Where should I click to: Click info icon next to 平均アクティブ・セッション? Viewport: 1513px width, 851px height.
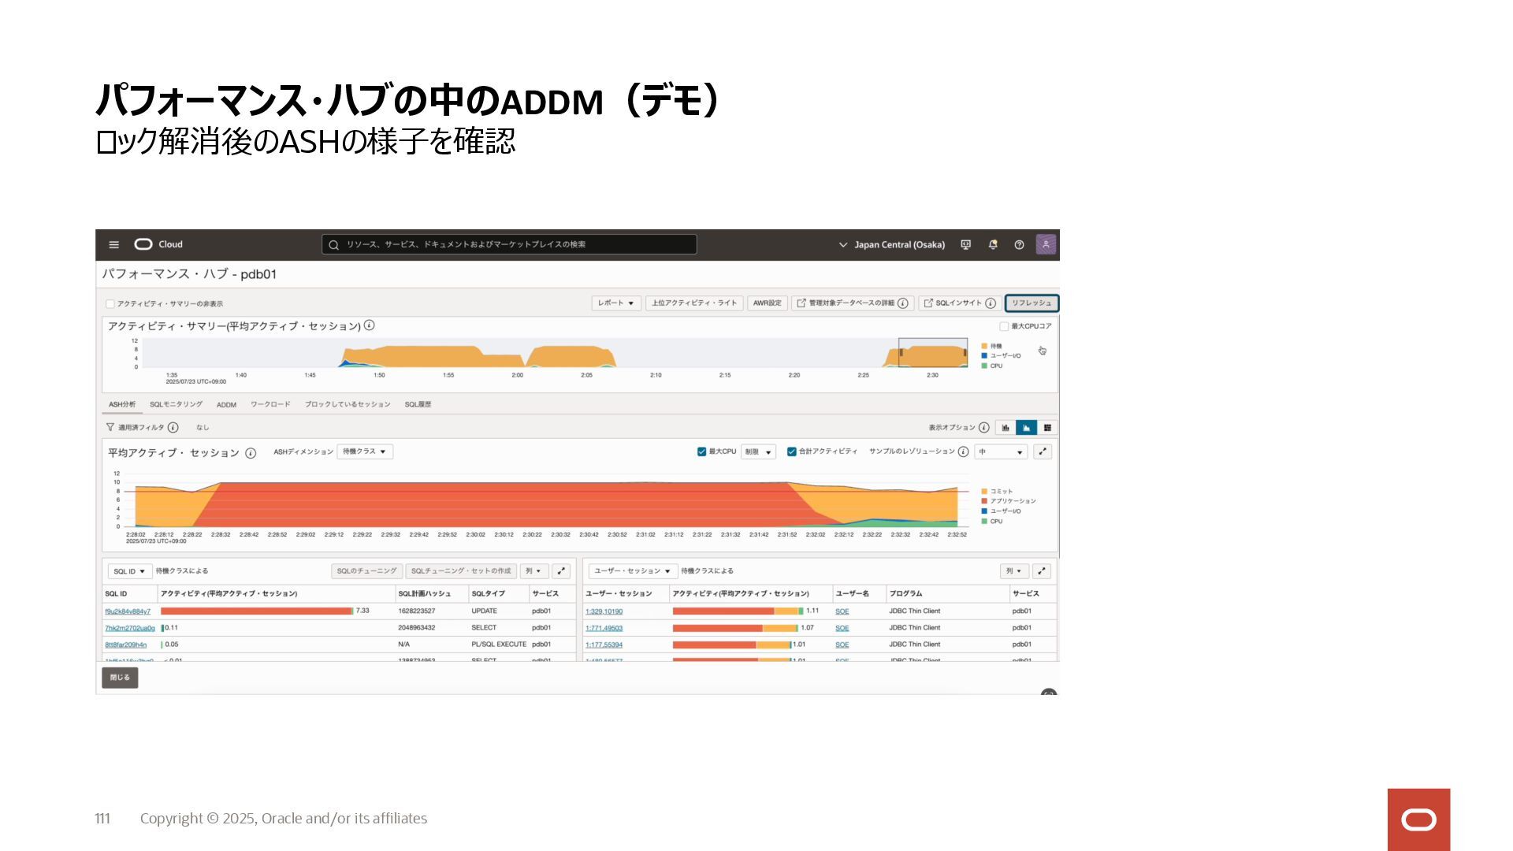251,453
